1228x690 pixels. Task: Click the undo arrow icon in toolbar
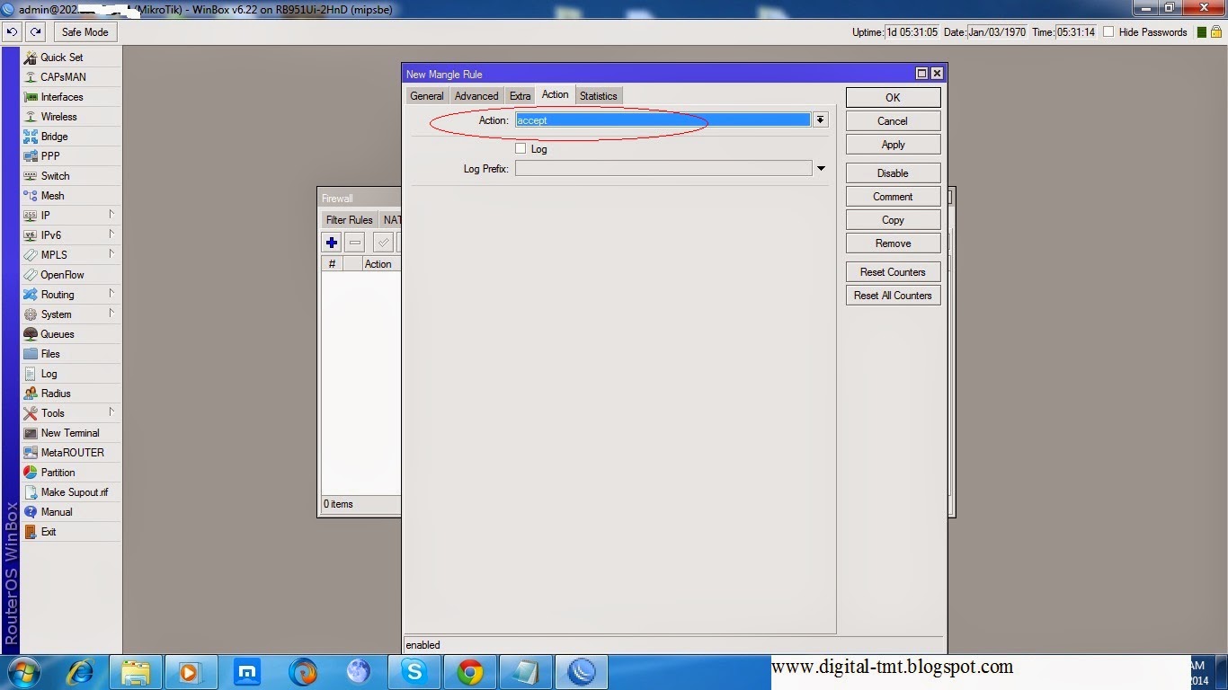pyautogui.click(x=13, y=32)
